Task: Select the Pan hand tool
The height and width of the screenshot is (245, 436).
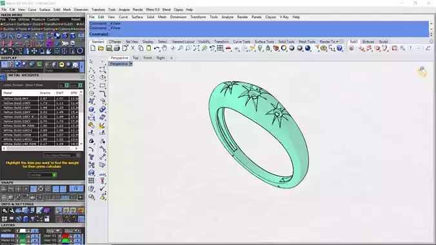Action: click(x=164, y=48)
